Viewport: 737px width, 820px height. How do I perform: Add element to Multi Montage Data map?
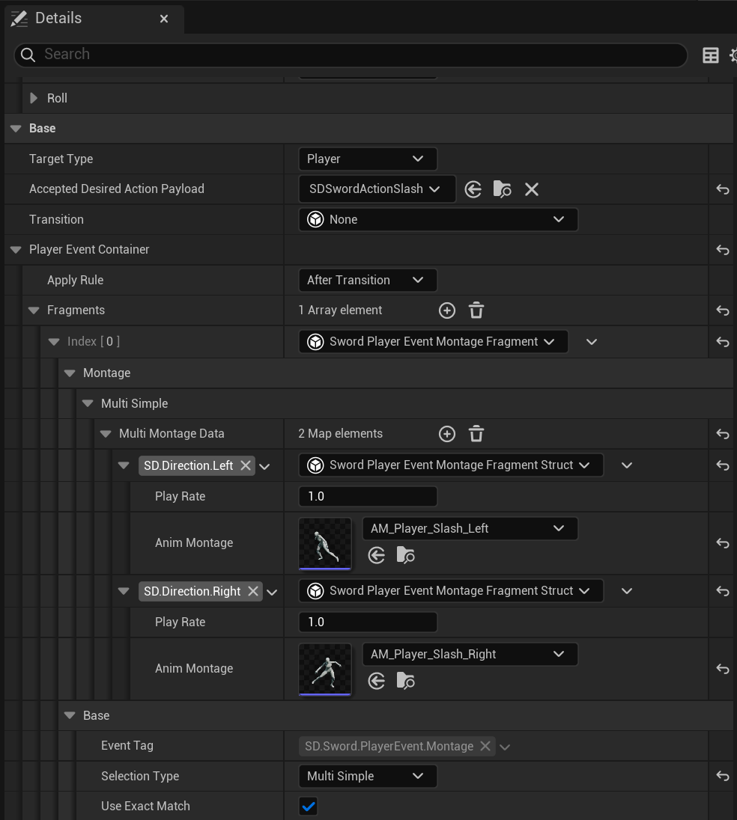pyautogui.click(x=447, y=434)
